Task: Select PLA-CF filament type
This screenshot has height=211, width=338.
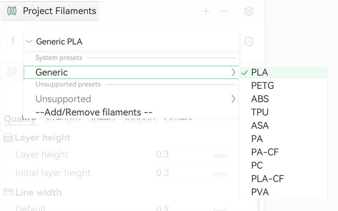Action: pos(268,179)
